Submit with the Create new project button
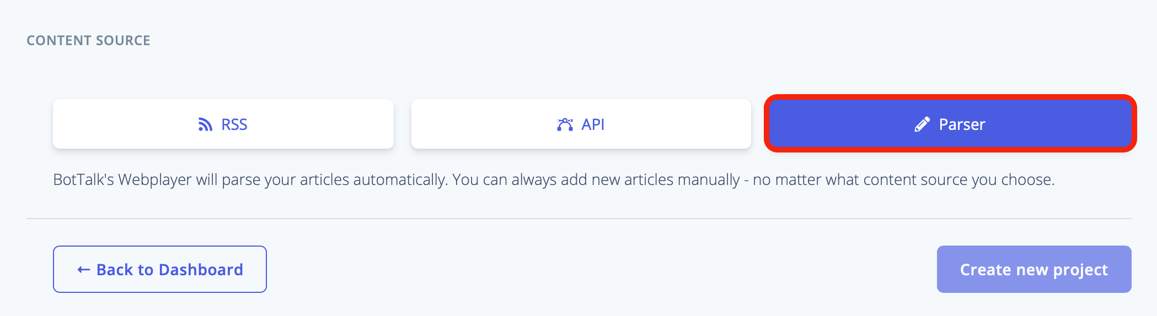This screenshot has height=316, width=1157. click(x=1034, y=269)
